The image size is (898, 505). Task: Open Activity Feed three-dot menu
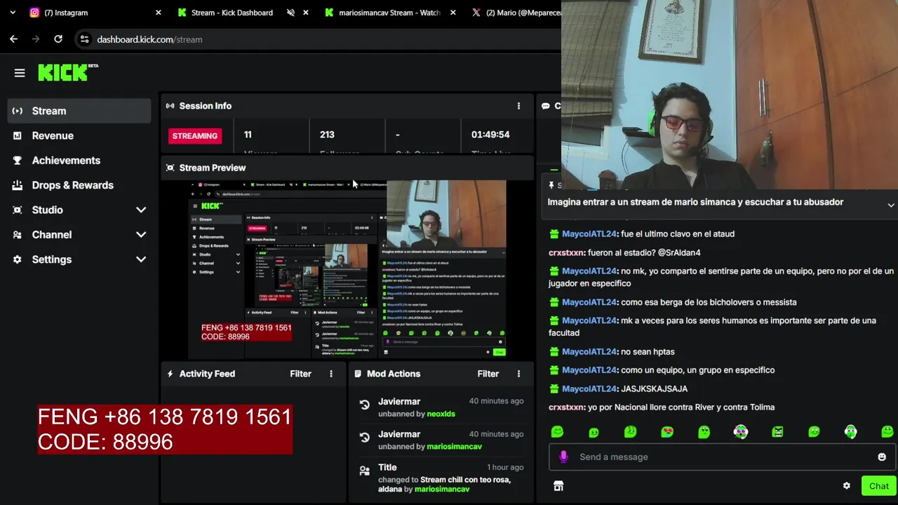[331, 374]
